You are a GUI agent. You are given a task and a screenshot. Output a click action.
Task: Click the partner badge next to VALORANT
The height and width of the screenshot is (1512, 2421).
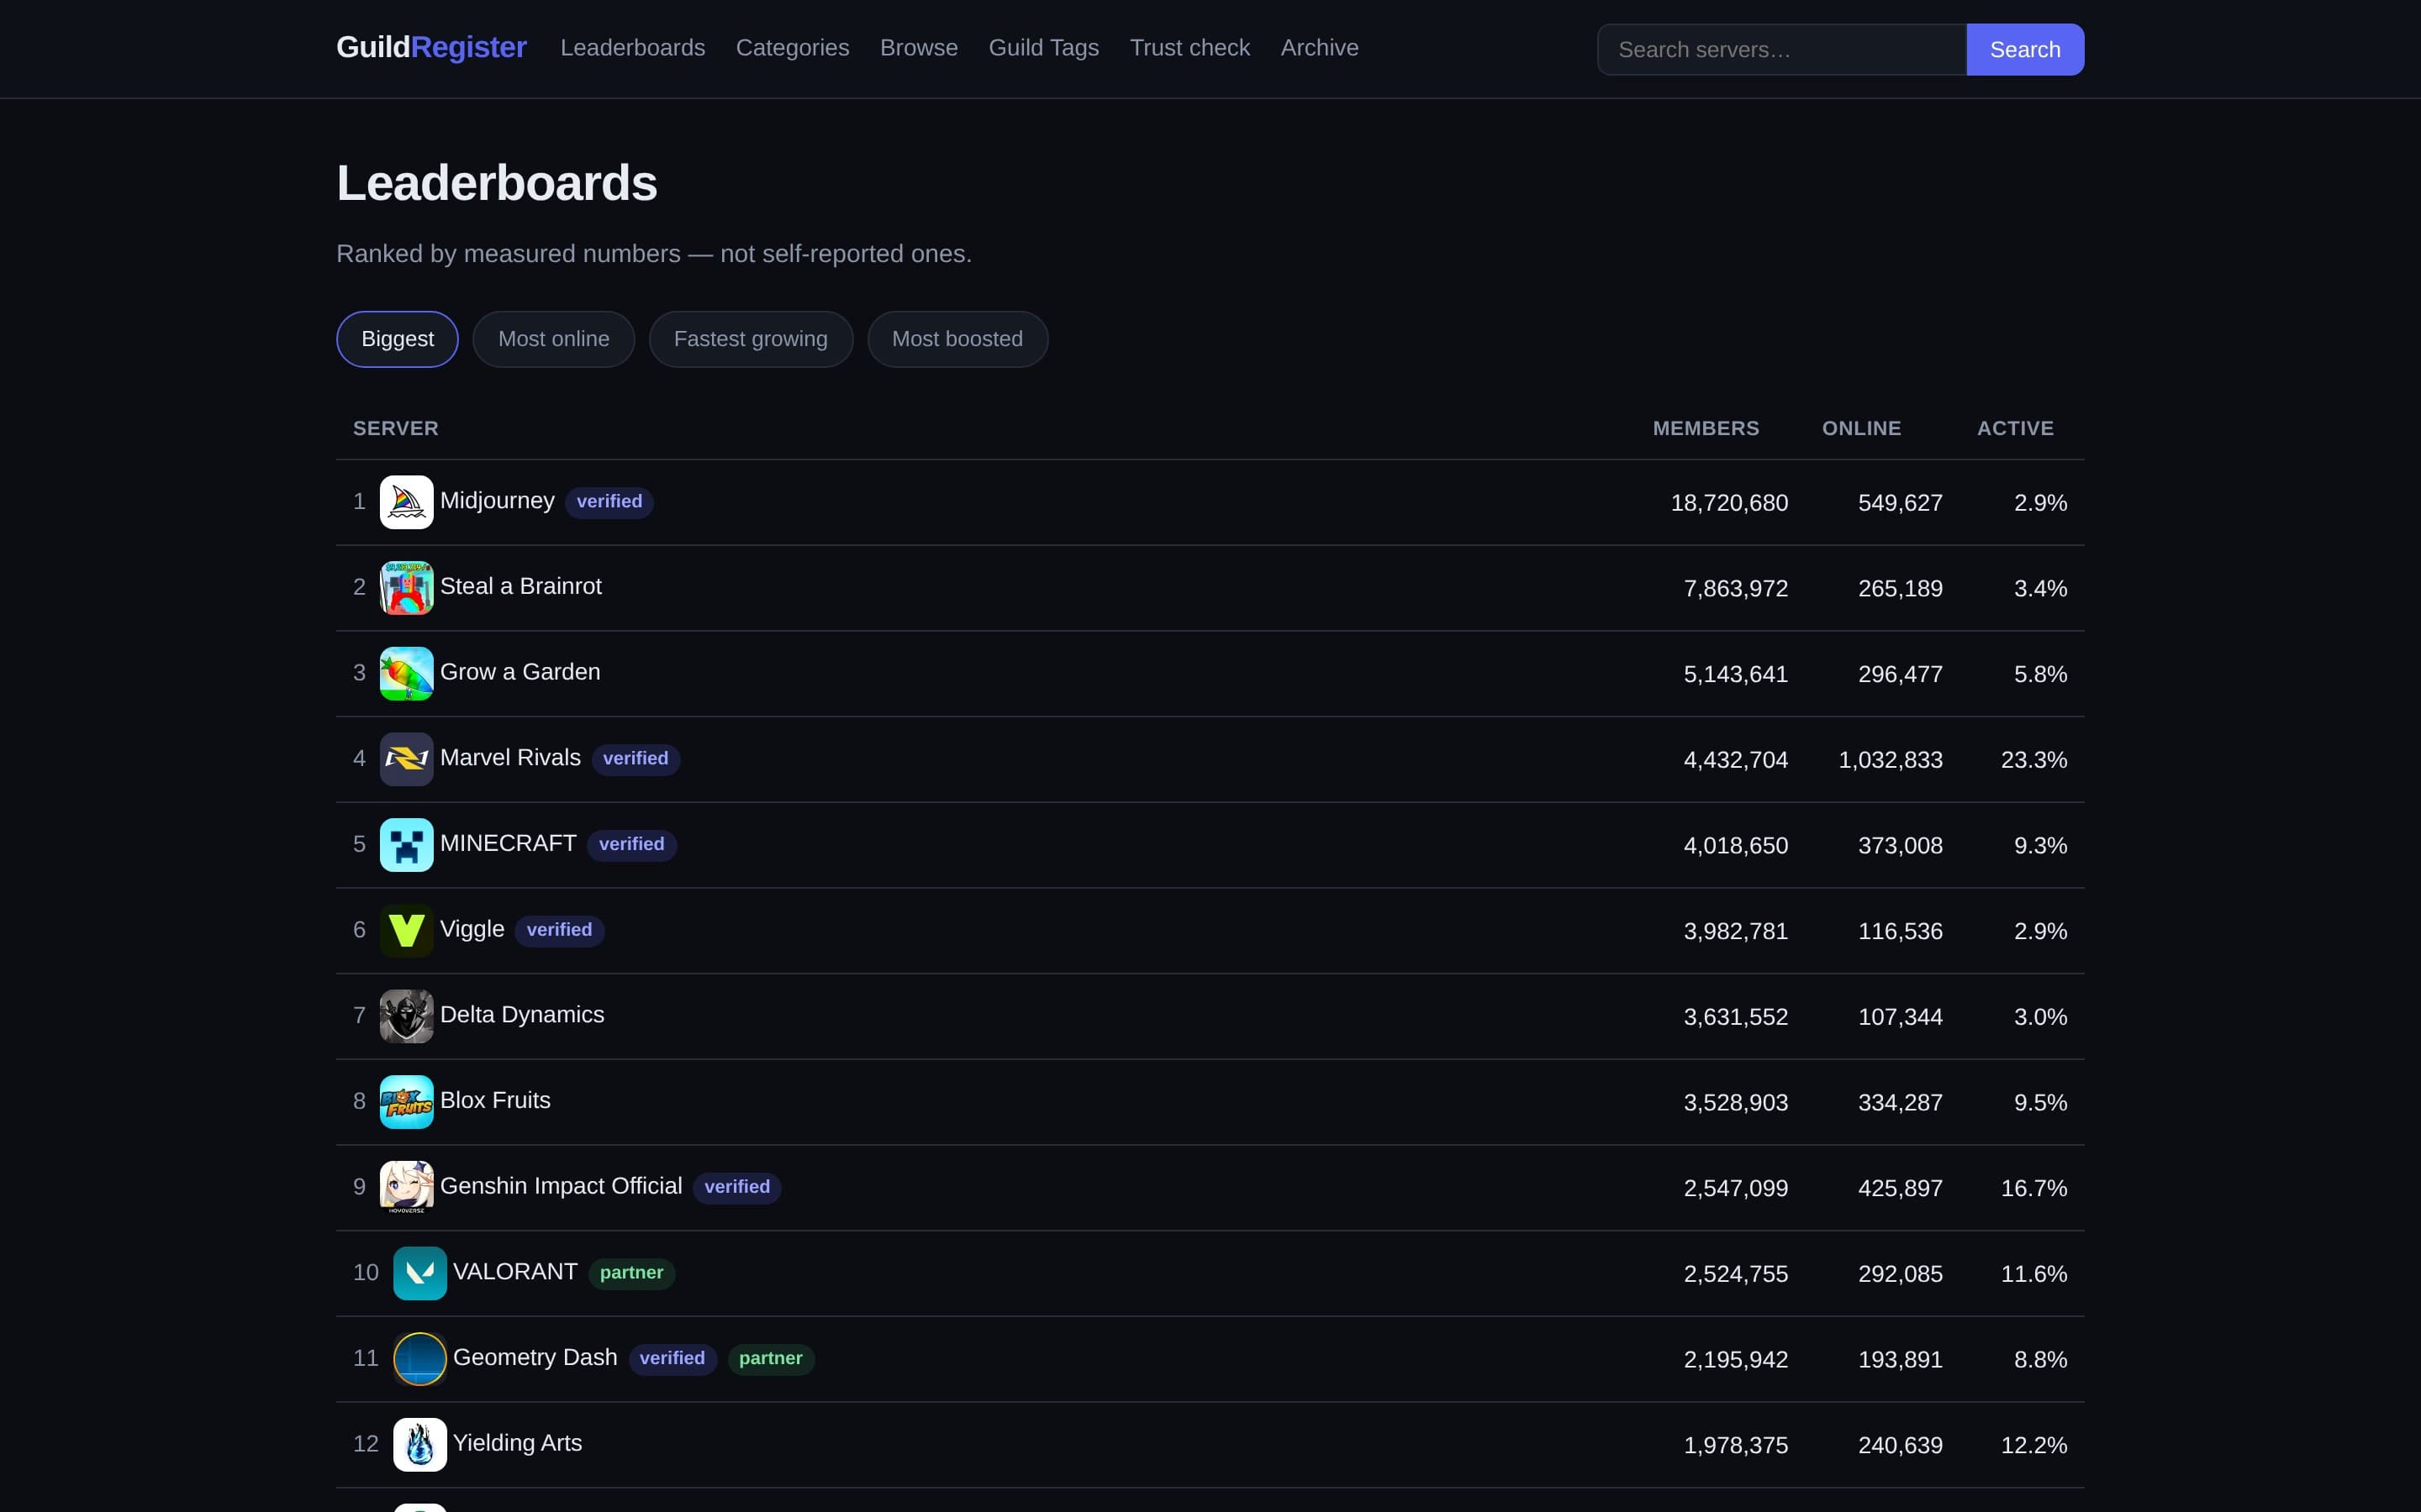tap(631, 1273)
